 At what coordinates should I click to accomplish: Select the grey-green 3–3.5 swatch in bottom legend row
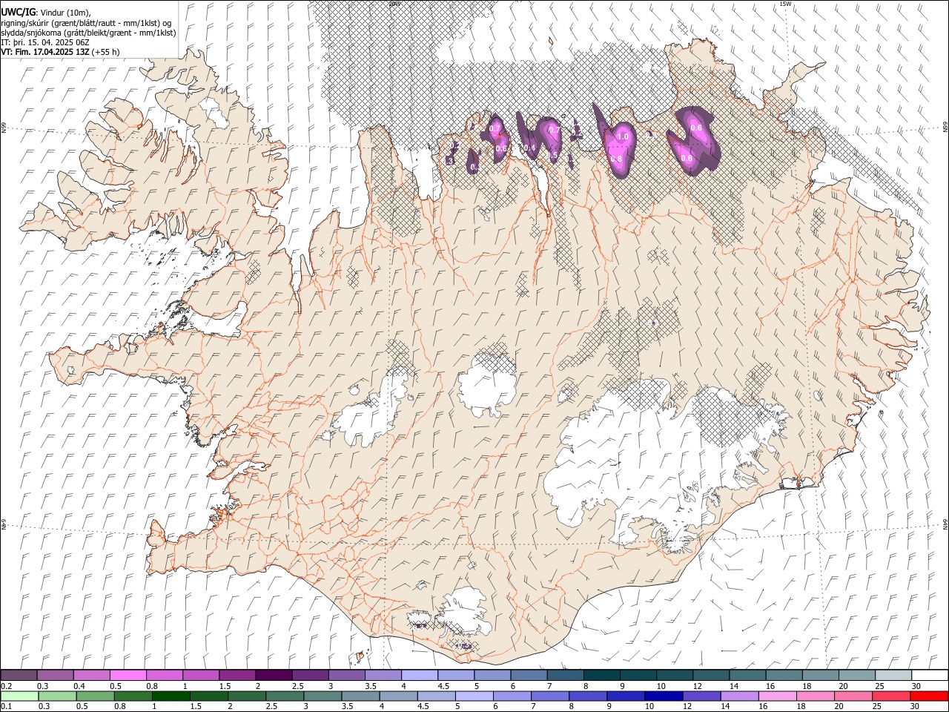coord(323,696)
